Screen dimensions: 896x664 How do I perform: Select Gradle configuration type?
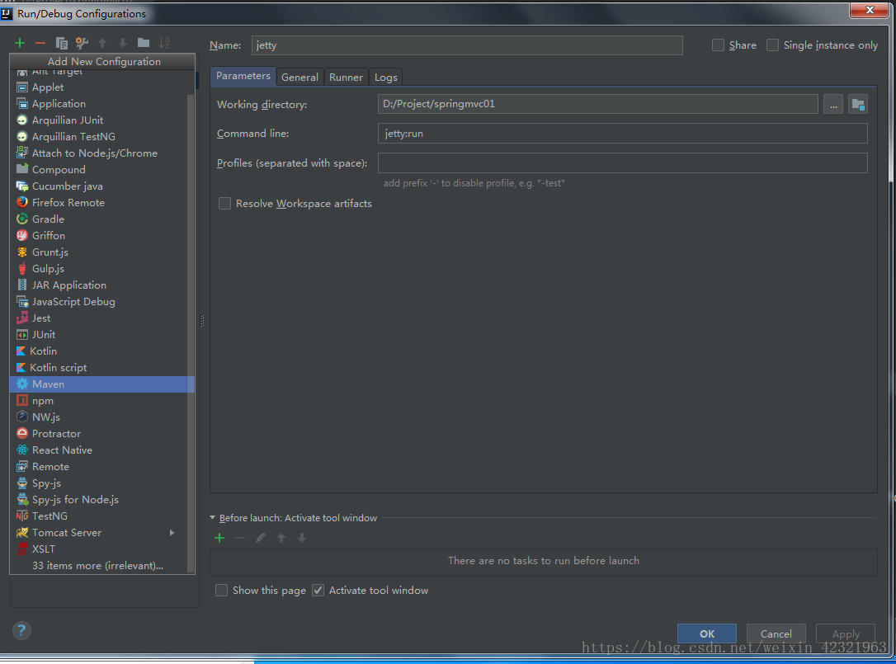coord(102,219)
